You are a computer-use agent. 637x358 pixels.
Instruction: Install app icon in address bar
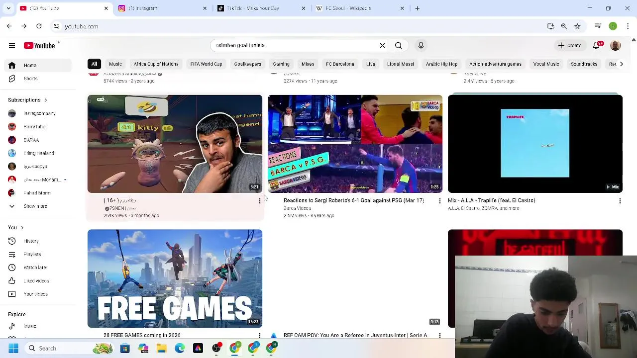point(551,26)
